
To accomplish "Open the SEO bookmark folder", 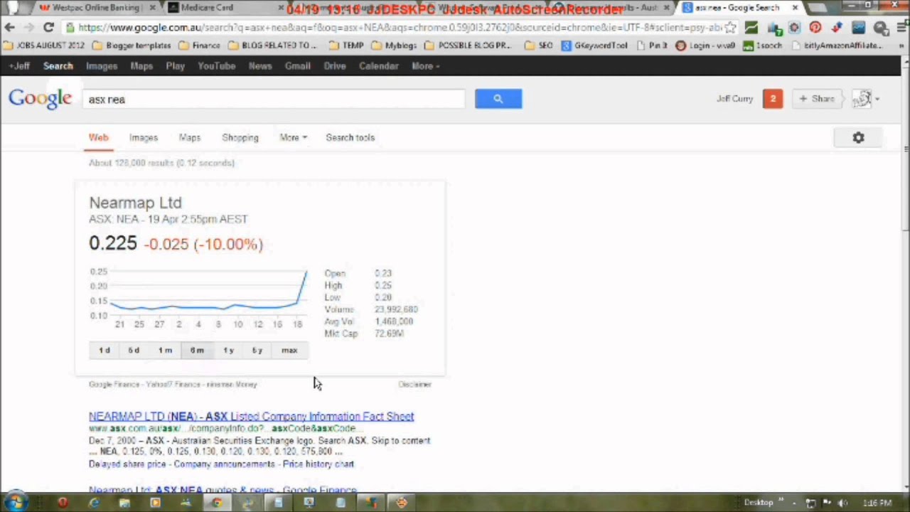I will (x=539, y=46).
